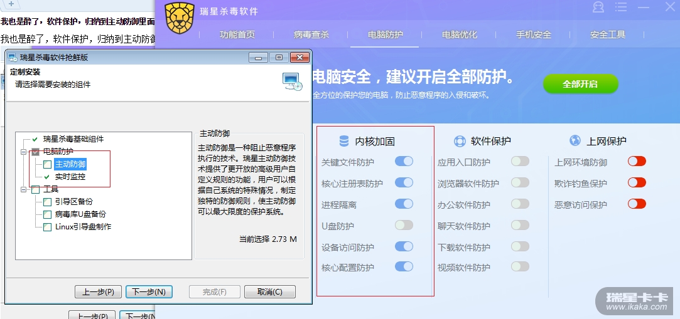
Task: Toggle 关键文件防护 switch
Action: [404, 162]
